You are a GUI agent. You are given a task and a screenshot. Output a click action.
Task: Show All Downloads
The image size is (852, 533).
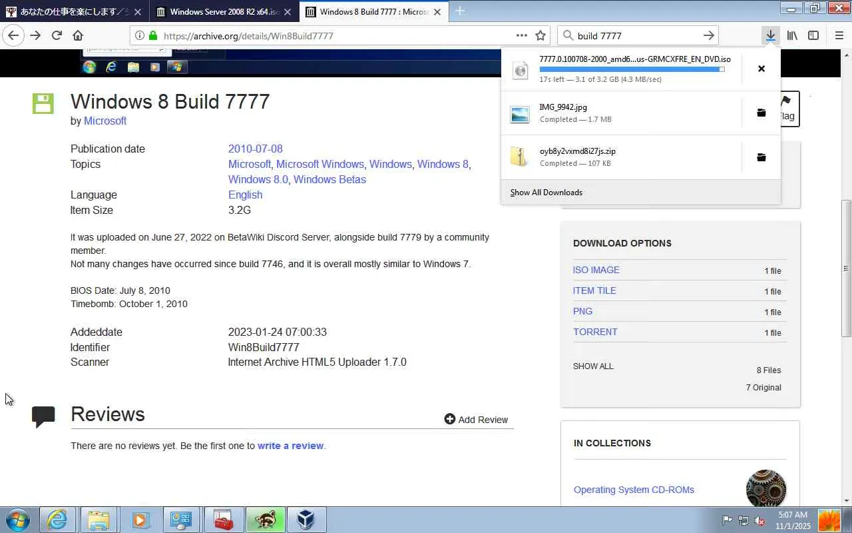[546, 193]
